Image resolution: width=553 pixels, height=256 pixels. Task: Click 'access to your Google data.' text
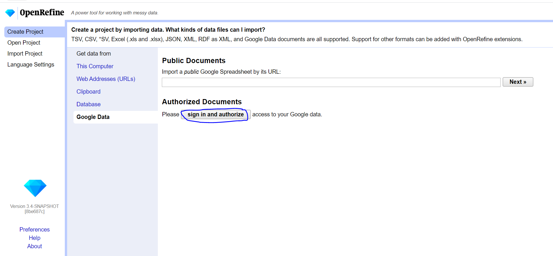pyautogui.click(x=287, y=114)
